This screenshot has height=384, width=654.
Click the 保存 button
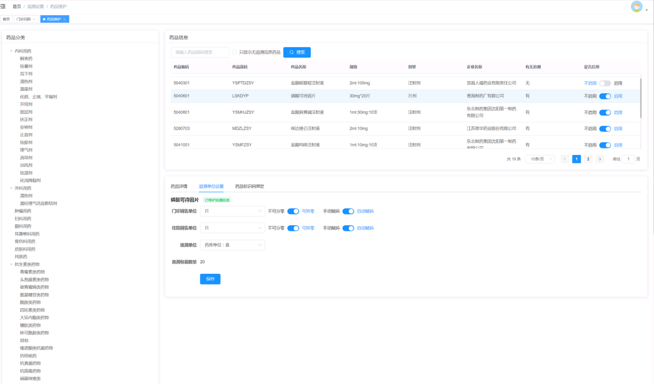210,279
